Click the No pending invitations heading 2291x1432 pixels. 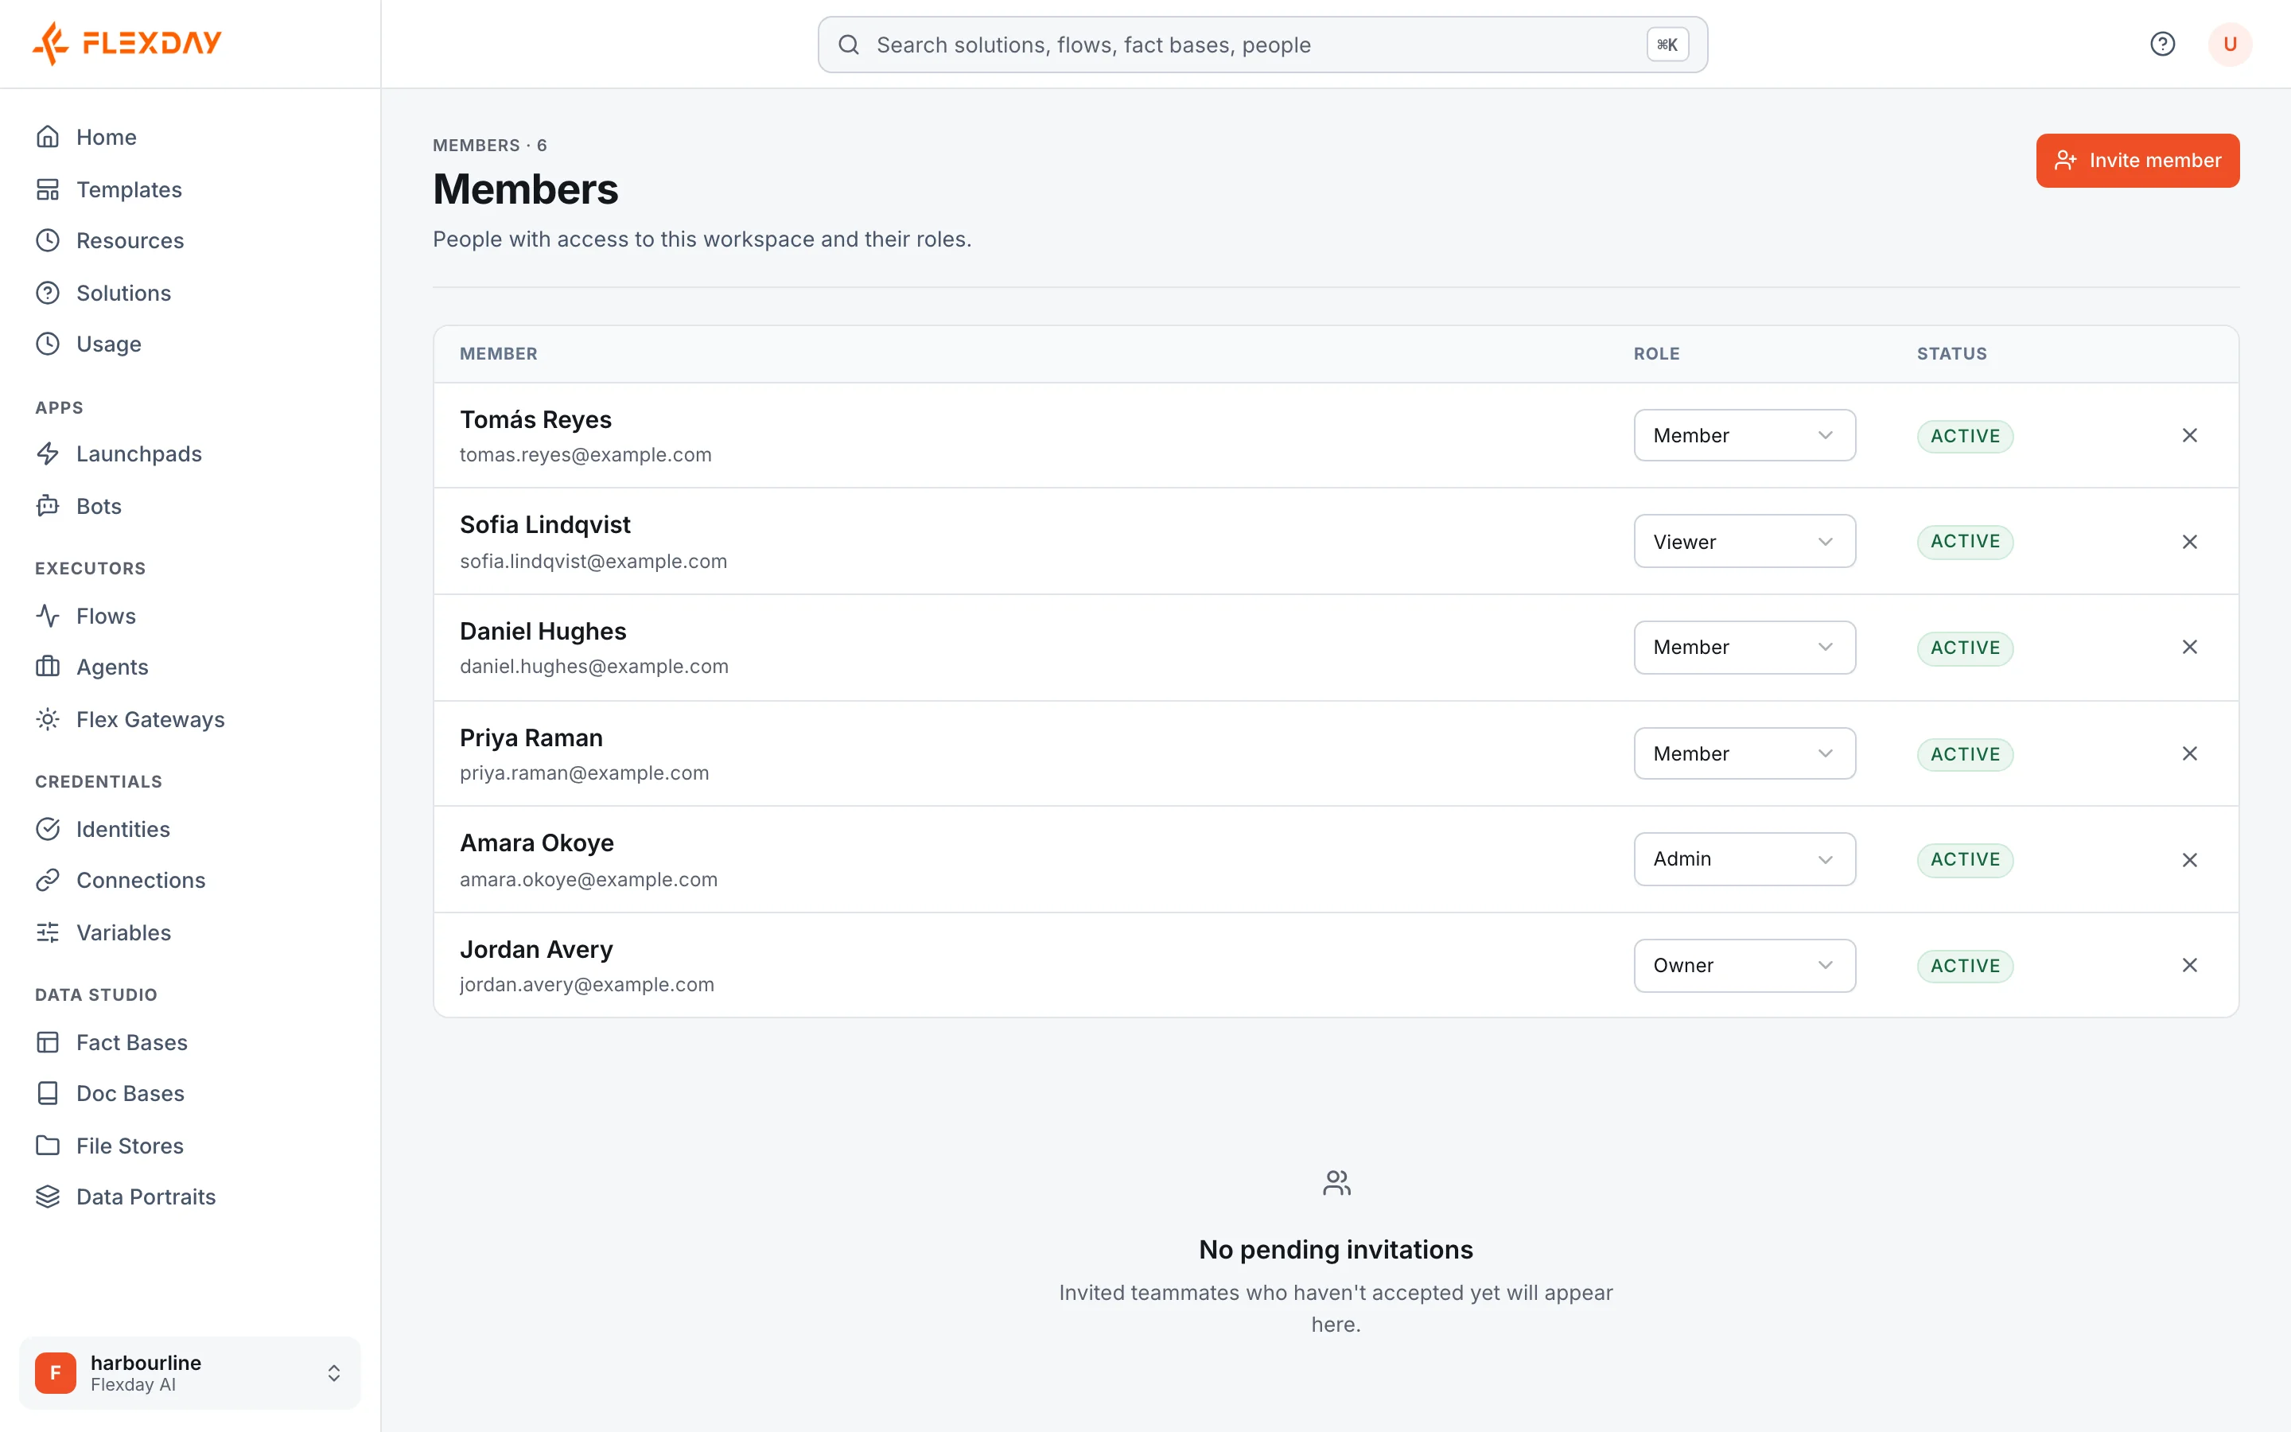1336,1250
